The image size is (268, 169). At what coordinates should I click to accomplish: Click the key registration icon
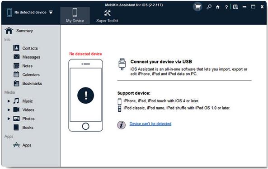point(209,7)
